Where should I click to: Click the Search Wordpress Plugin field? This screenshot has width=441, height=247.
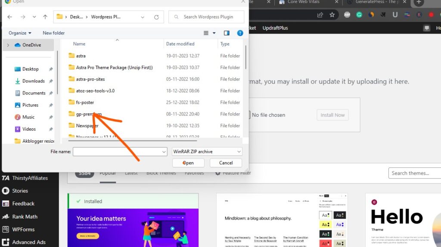[x=206, y=17]
